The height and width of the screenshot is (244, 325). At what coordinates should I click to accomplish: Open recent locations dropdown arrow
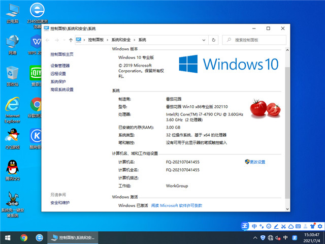coord(64,40)
